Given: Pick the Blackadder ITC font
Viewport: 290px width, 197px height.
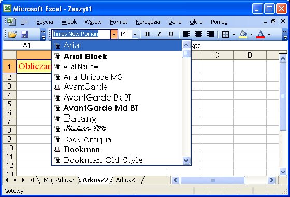Looking at the screenshot, I should 117,129.
